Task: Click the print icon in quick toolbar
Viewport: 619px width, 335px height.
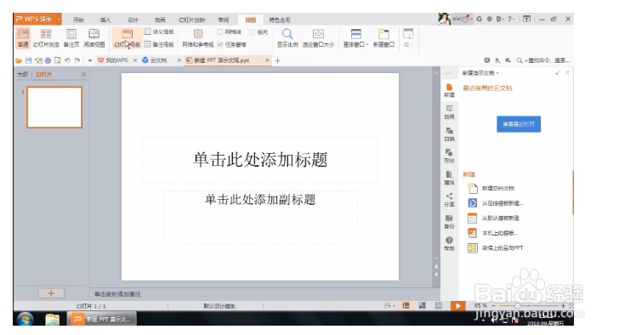Action: coord(48,60)
